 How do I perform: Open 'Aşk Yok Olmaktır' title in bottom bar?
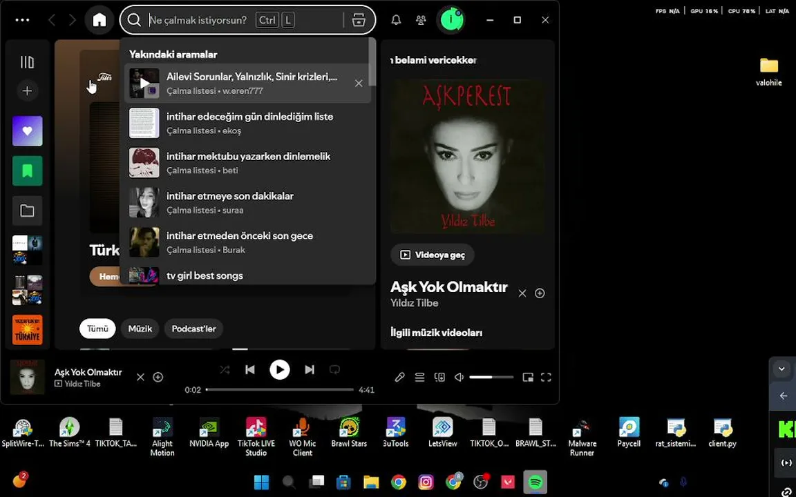point(88,372)
